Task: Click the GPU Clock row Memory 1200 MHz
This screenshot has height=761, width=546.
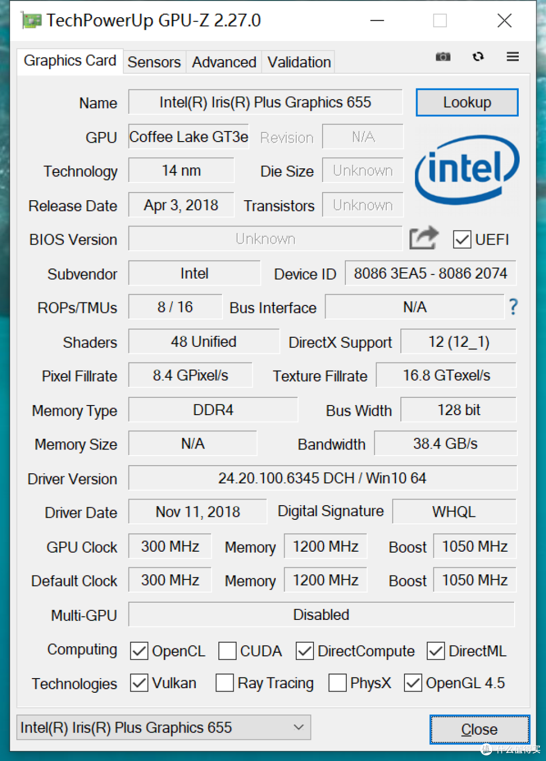Action: click(326, 546)
